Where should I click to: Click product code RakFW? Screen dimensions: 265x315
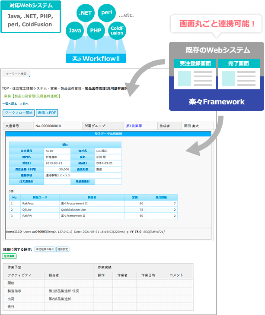27,216
